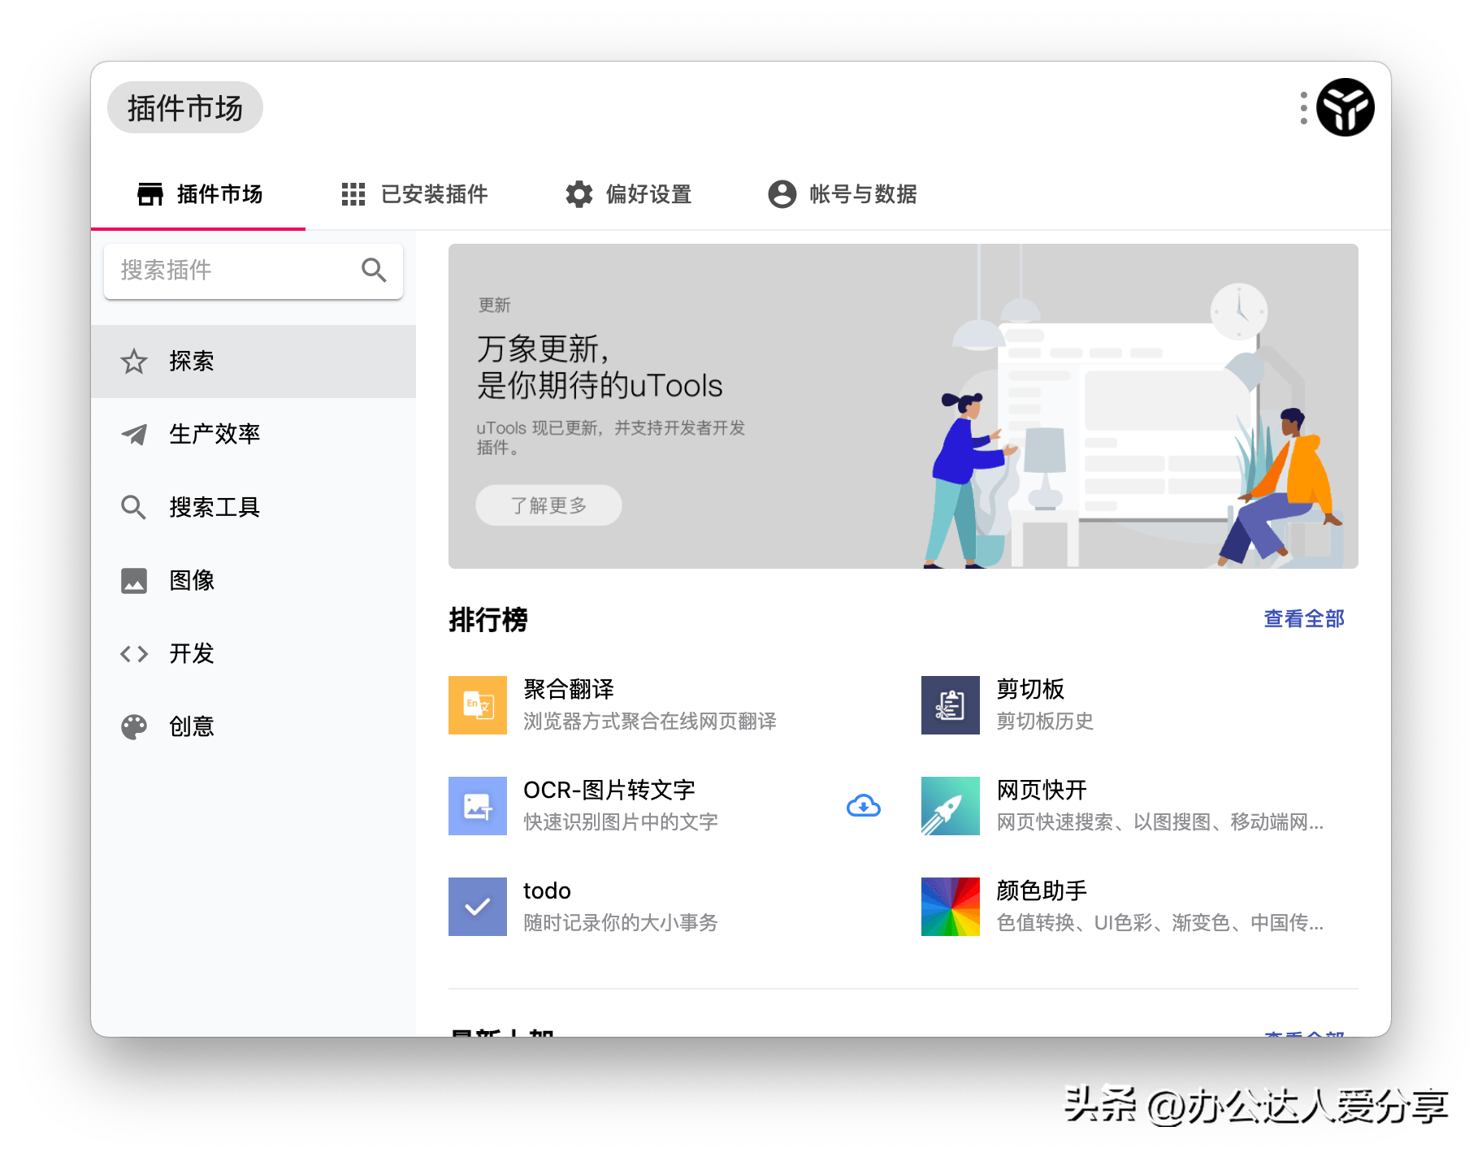The width and height of the screenshot is (1482, 1157).
Task: Click the description 随时记录你的大小事务
Action: coord(621,923)
